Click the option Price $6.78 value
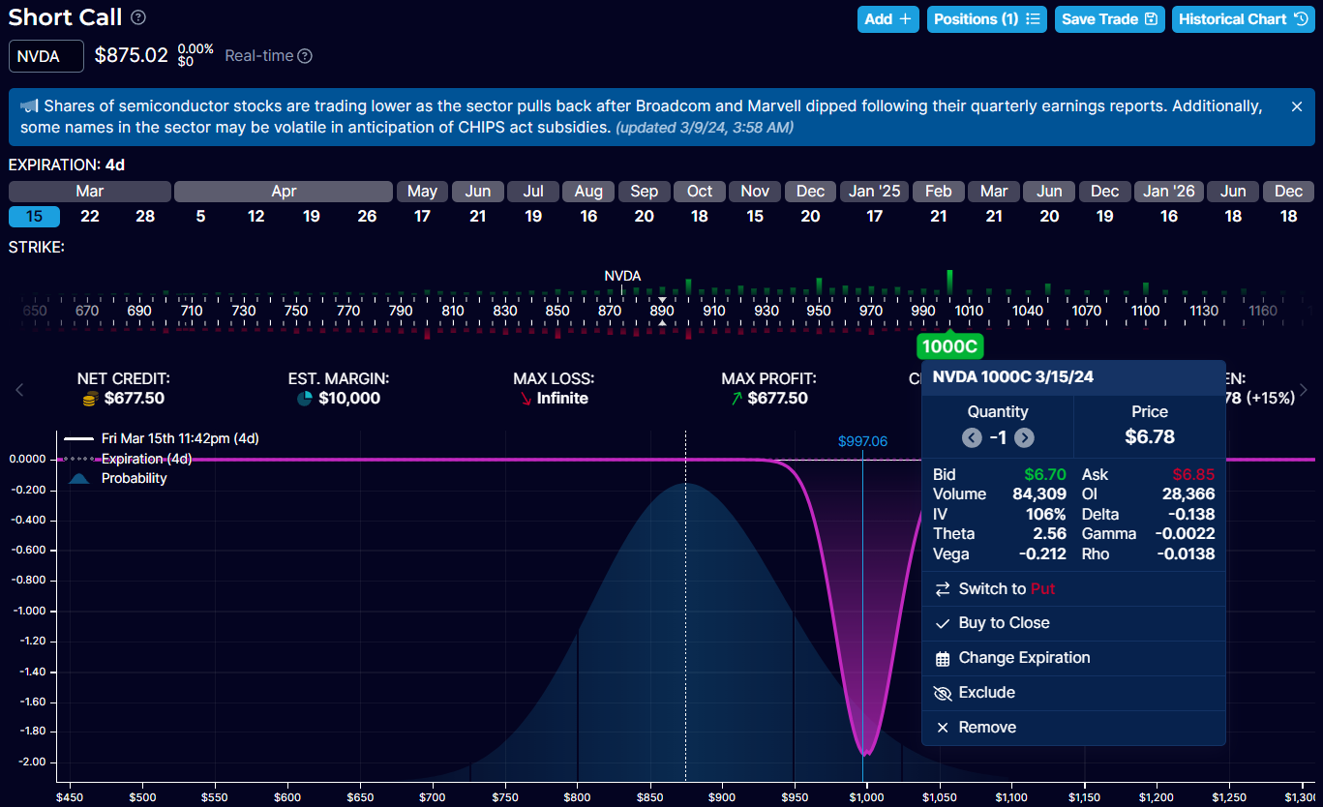 [x=1150, y=437]
